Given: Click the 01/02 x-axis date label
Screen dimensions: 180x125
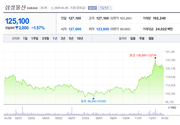Looking at the screenshot, I should coord(165,118).
